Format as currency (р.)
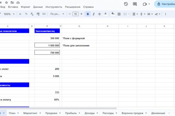This screenshot has width=175, height=116. 20,14
